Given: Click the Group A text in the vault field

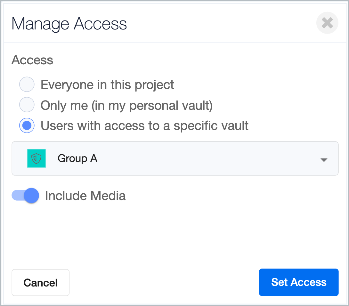Looking at the screenshot, I should (x=77, y=158).
